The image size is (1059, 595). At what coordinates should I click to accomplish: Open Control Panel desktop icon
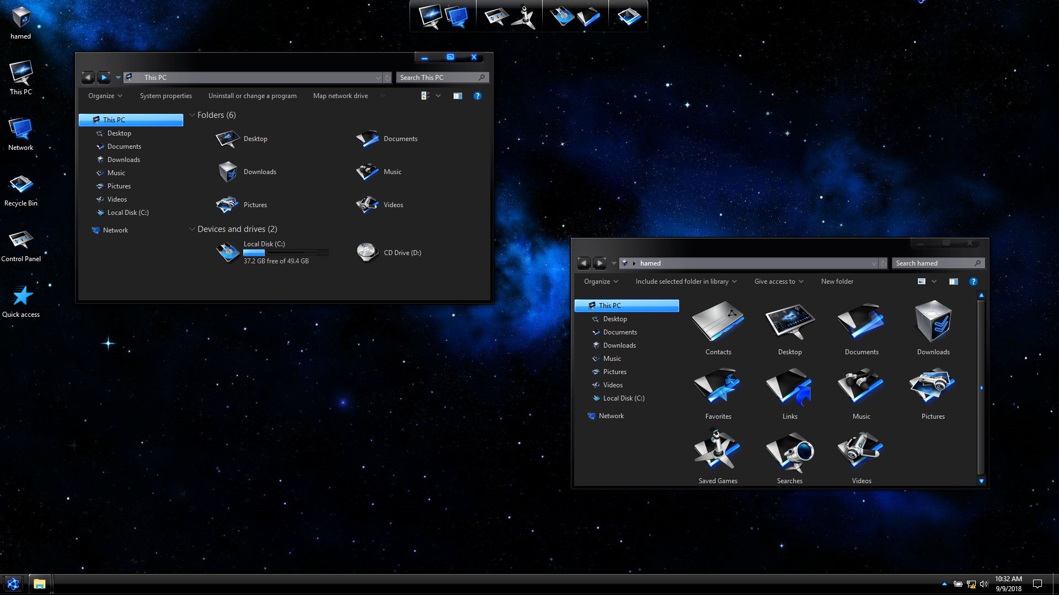coord(21,241)
